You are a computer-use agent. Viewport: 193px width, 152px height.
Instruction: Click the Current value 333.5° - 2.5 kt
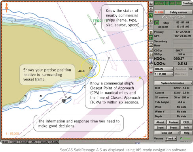[182, 93]
